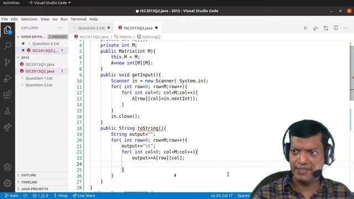Open the Terminal menu

(x=79, y=19)
